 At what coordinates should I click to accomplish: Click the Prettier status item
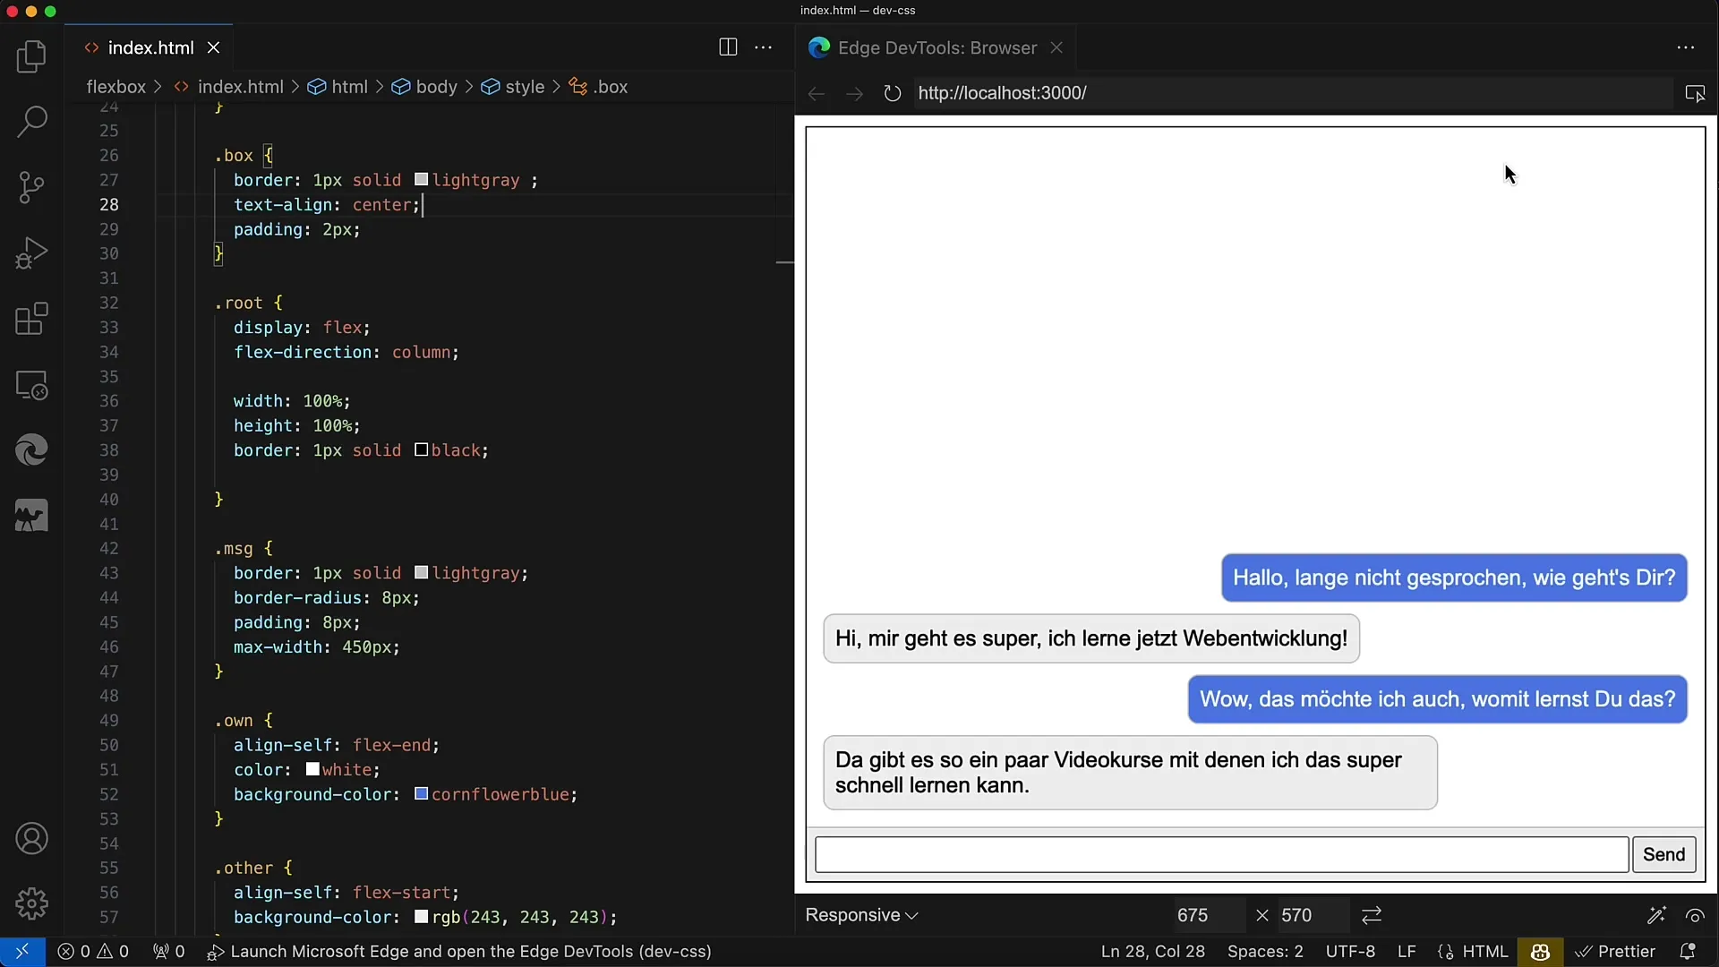1615,951
